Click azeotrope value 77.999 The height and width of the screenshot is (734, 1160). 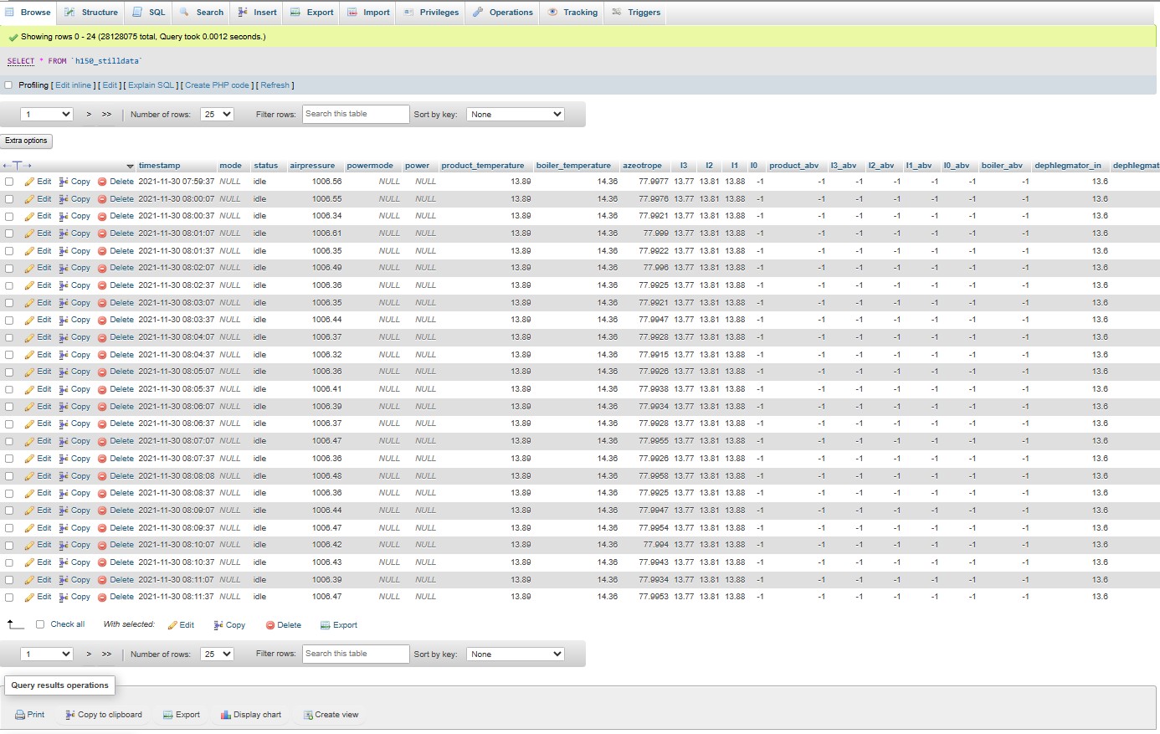pos(655,234)
